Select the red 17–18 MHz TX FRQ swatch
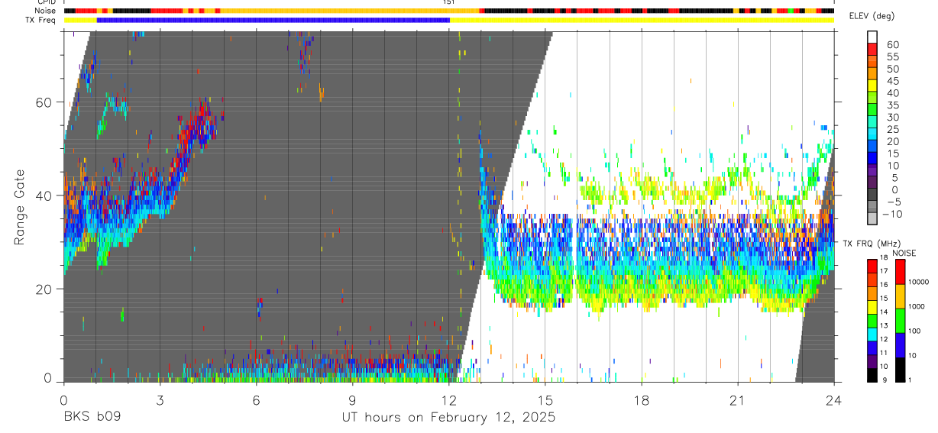The height and width of the screenshot is (433, 938). tap(872, 266)
